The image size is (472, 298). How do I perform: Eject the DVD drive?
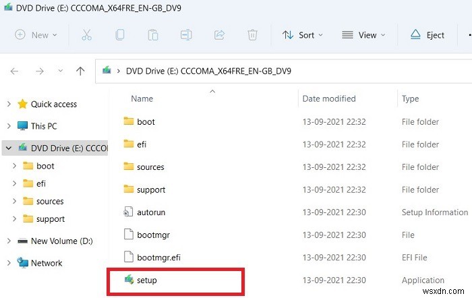(x=427, y=35)
